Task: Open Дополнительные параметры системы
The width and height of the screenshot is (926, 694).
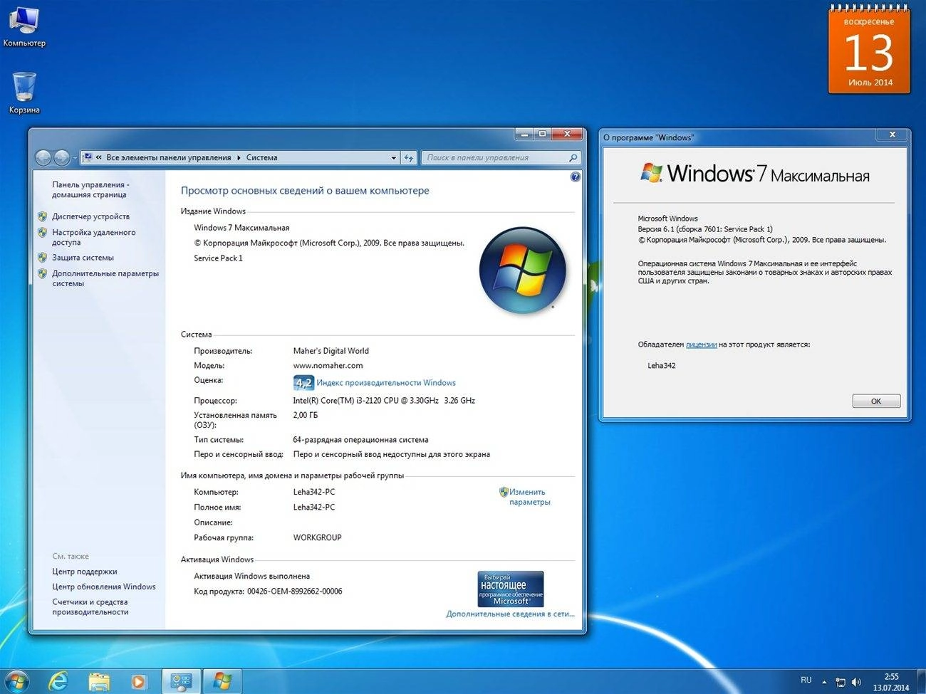Action: pos(105,278)
